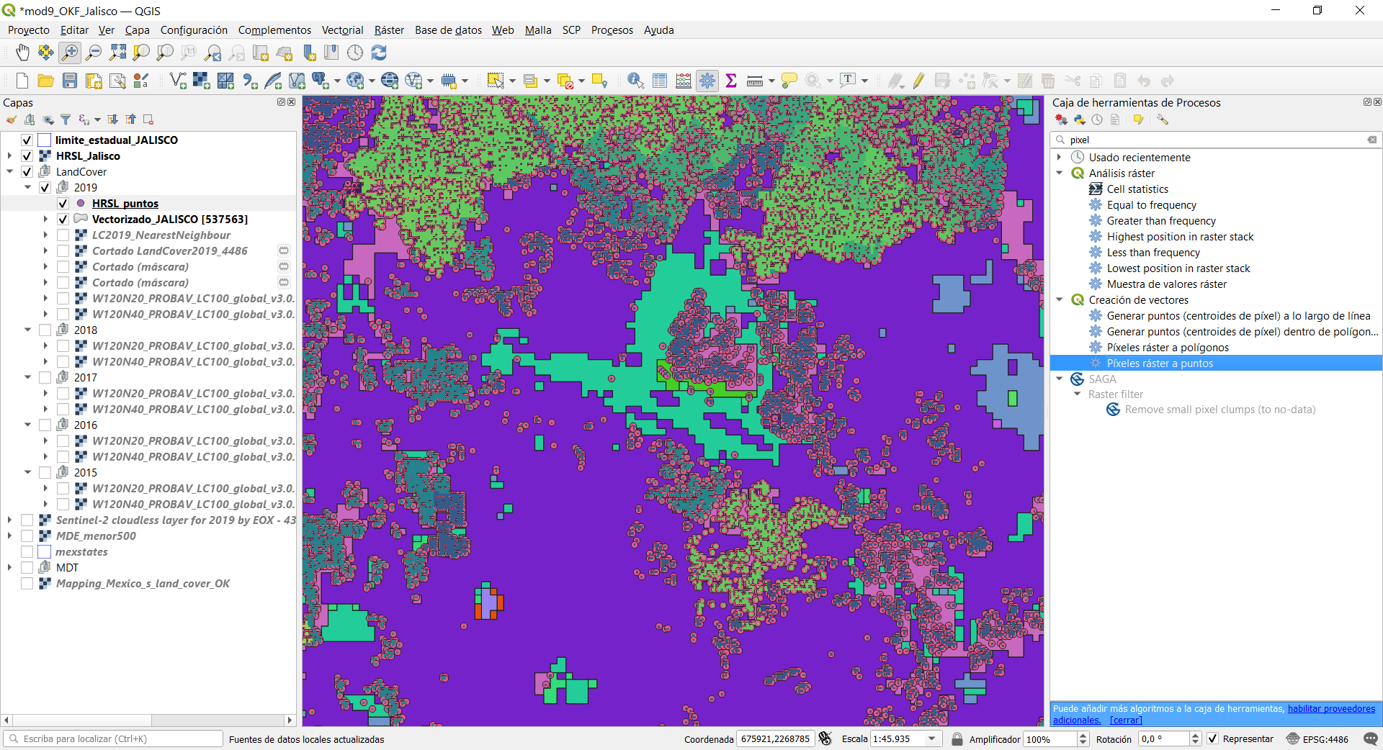This screenshot has width=1383, height=750.
Task: Open the Escala scale dropdown
Action: pyautogui.click(x=932, y=738)
